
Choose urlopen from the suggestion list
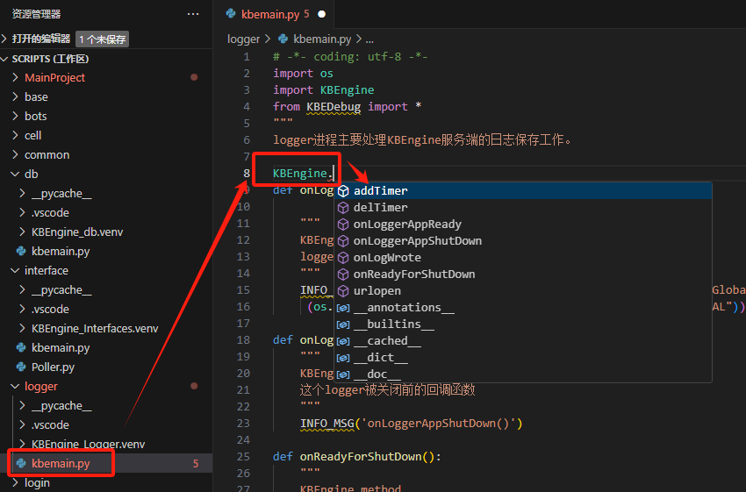(x=523, y=291)
